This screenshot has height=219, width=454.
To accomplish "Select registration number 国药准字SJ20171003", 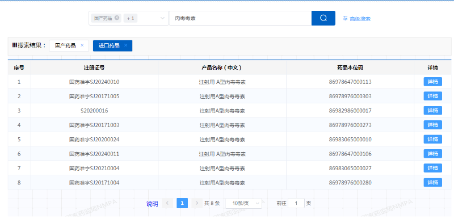I will click(94, 125).
